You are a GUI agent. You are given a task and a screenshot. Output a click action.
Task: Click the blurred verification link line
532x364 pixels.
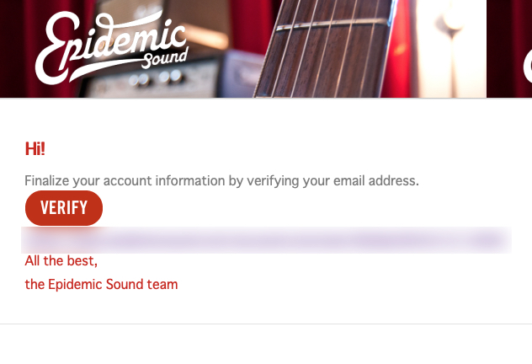click(266, 239)
